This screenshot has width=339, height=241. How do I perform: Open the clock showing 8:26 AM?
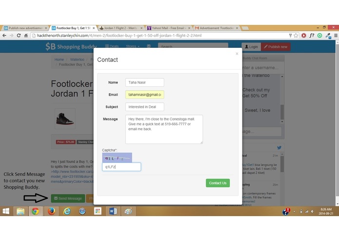pos(326,211)
